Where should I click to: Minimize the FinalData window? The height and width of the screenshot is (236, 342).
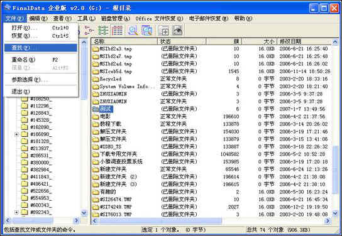pyautogui.click(x=314, y=8)
